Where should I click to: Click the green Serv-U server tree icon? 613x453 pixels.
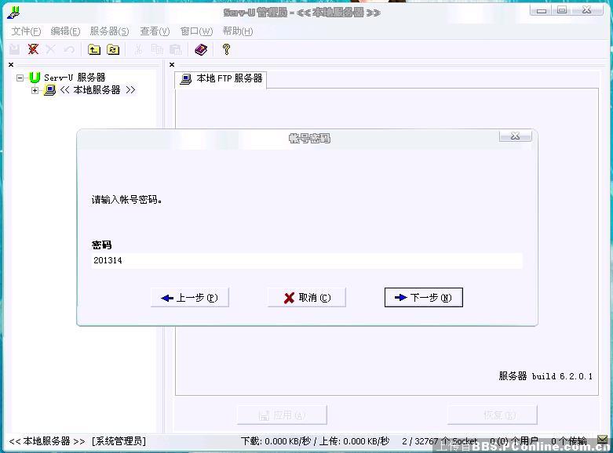[x=35, y=78]
